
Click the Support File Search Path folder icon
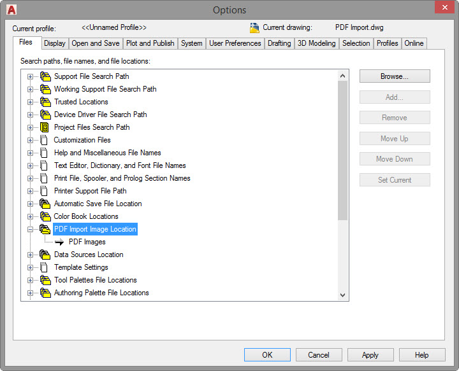[x=45, y=76]
